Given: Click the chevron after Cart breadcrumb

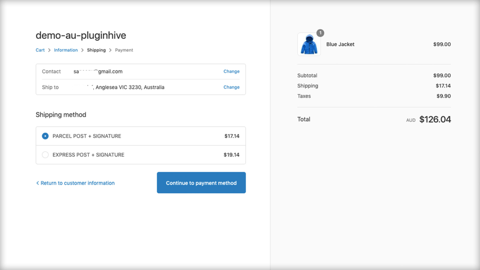Looking at the screenshot, I should 49,50.
